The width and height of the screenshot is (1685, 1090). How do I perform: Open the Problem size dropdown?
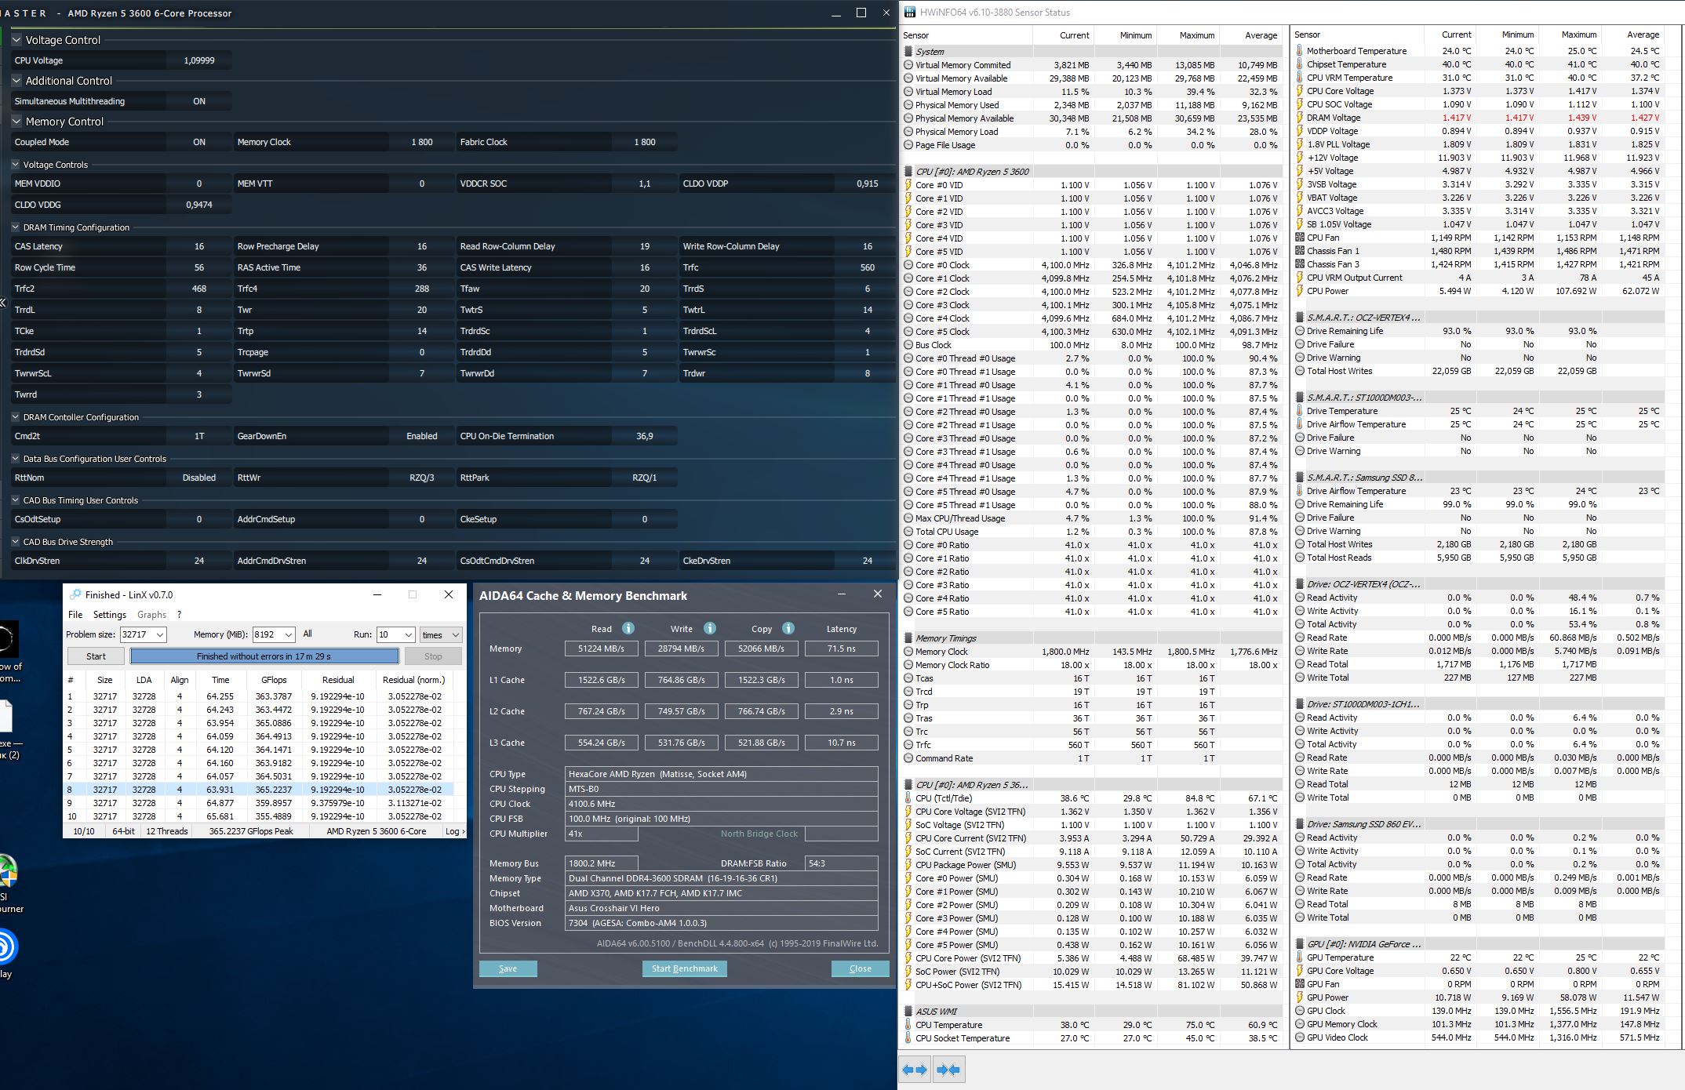(160, 634)
